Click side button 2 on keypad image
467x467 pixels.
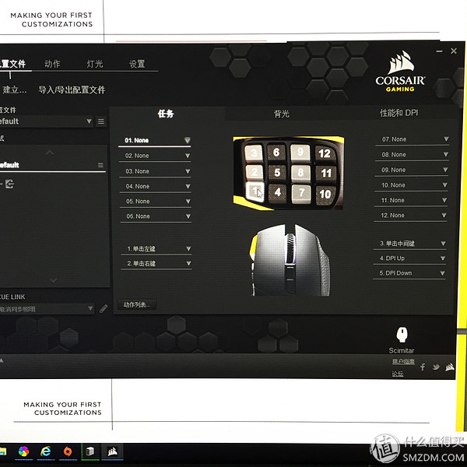(255, 172)
